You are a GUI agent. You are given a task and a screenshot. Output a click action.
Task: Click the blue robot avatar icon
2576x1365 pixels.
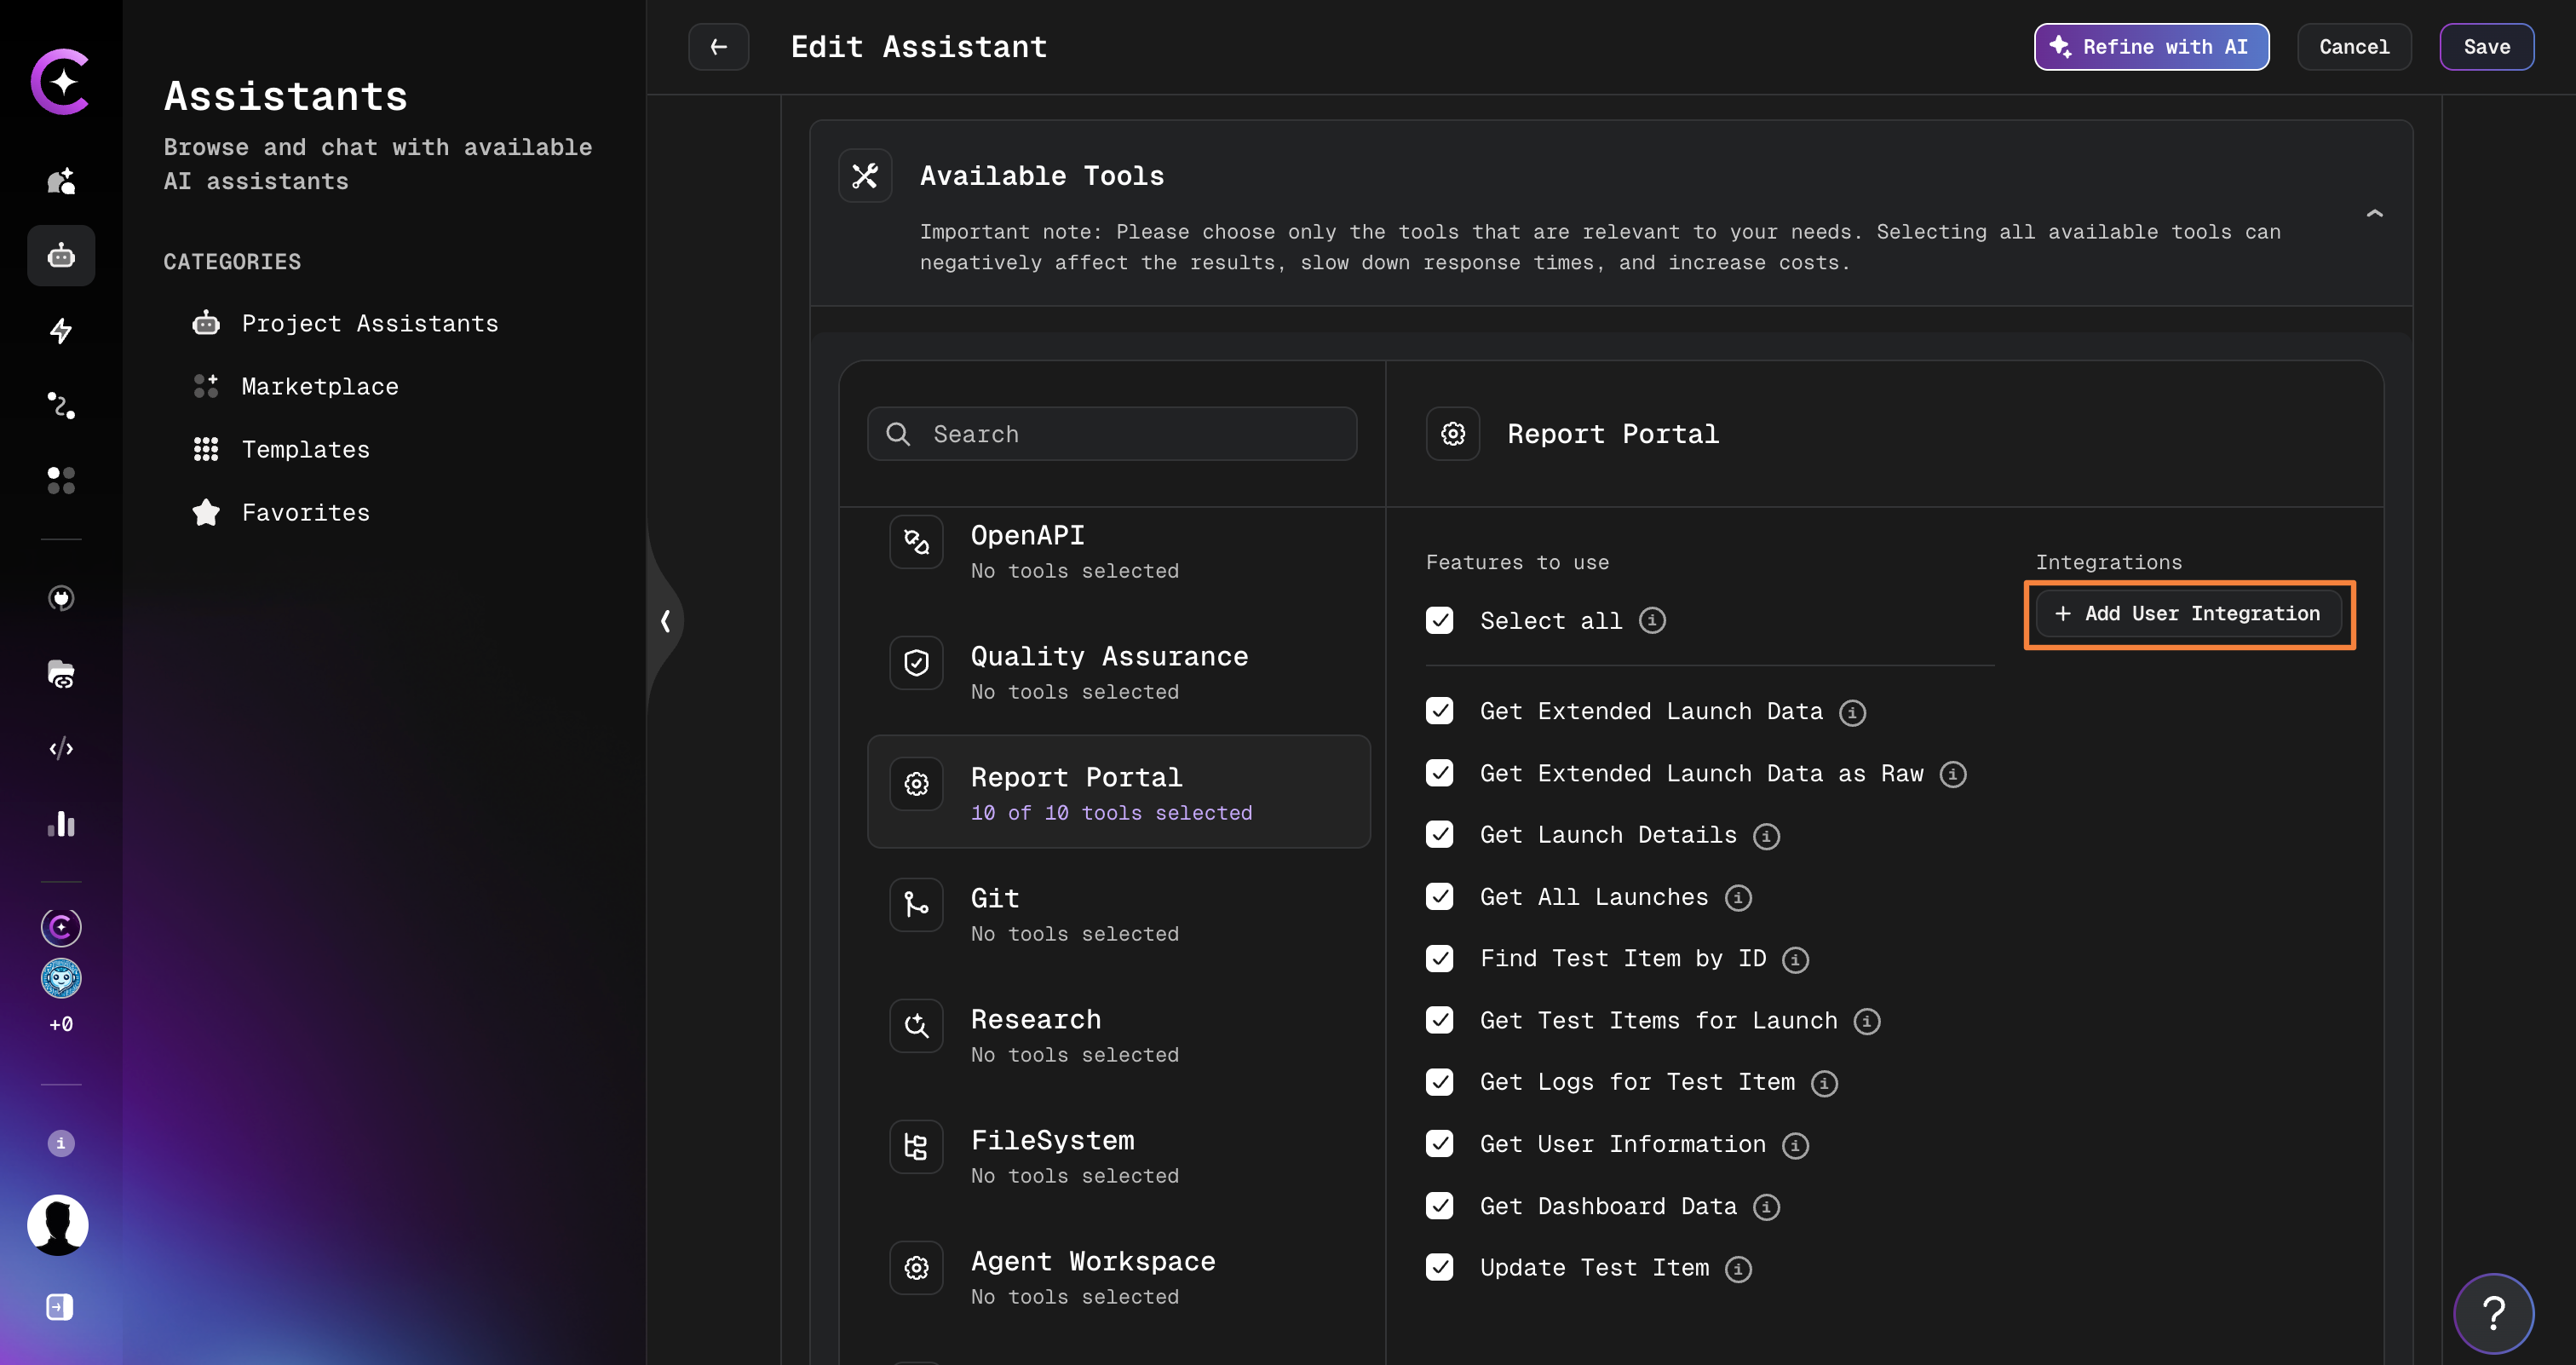[61, 978]
